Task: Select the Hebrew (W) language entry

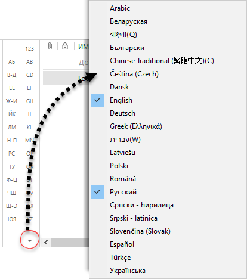Action: pyautogui.click(x=168, y=139)
